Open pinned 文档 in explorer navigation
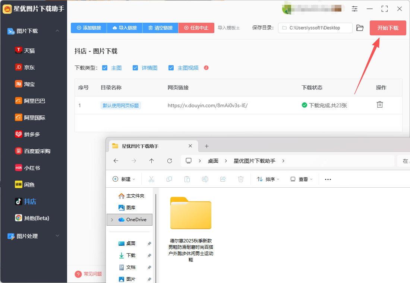This screenshot has height=283, width=410. (x=127, y=267)
